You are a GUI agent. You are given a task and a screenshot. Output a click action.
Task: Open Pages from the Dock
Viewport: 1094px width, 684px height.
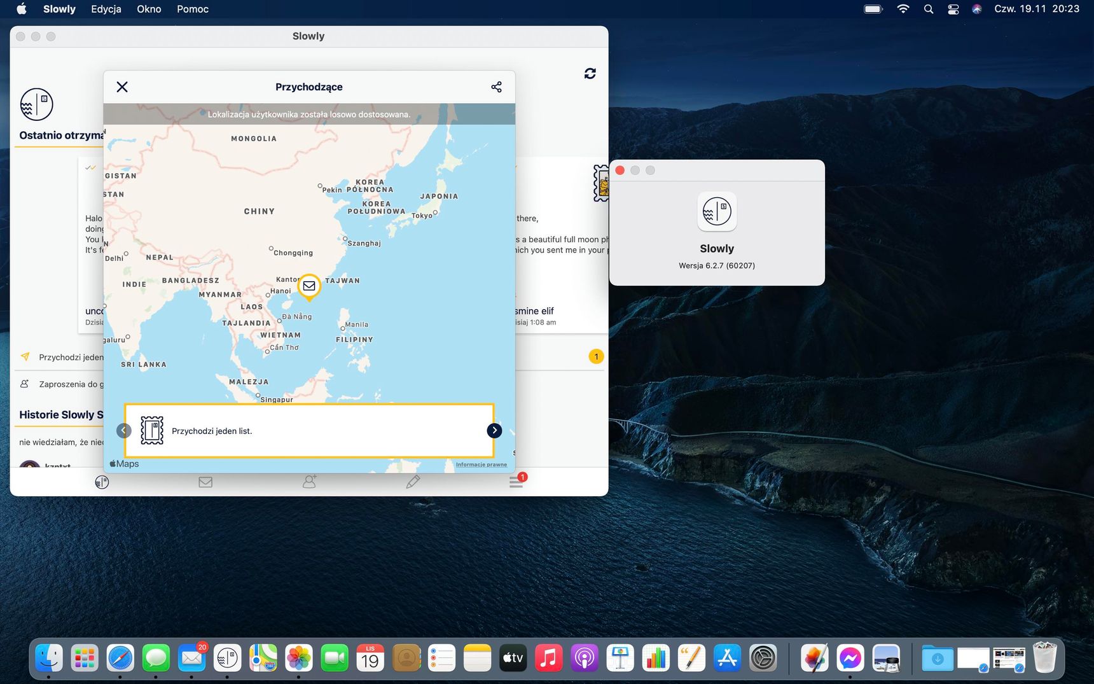(691, 658)
